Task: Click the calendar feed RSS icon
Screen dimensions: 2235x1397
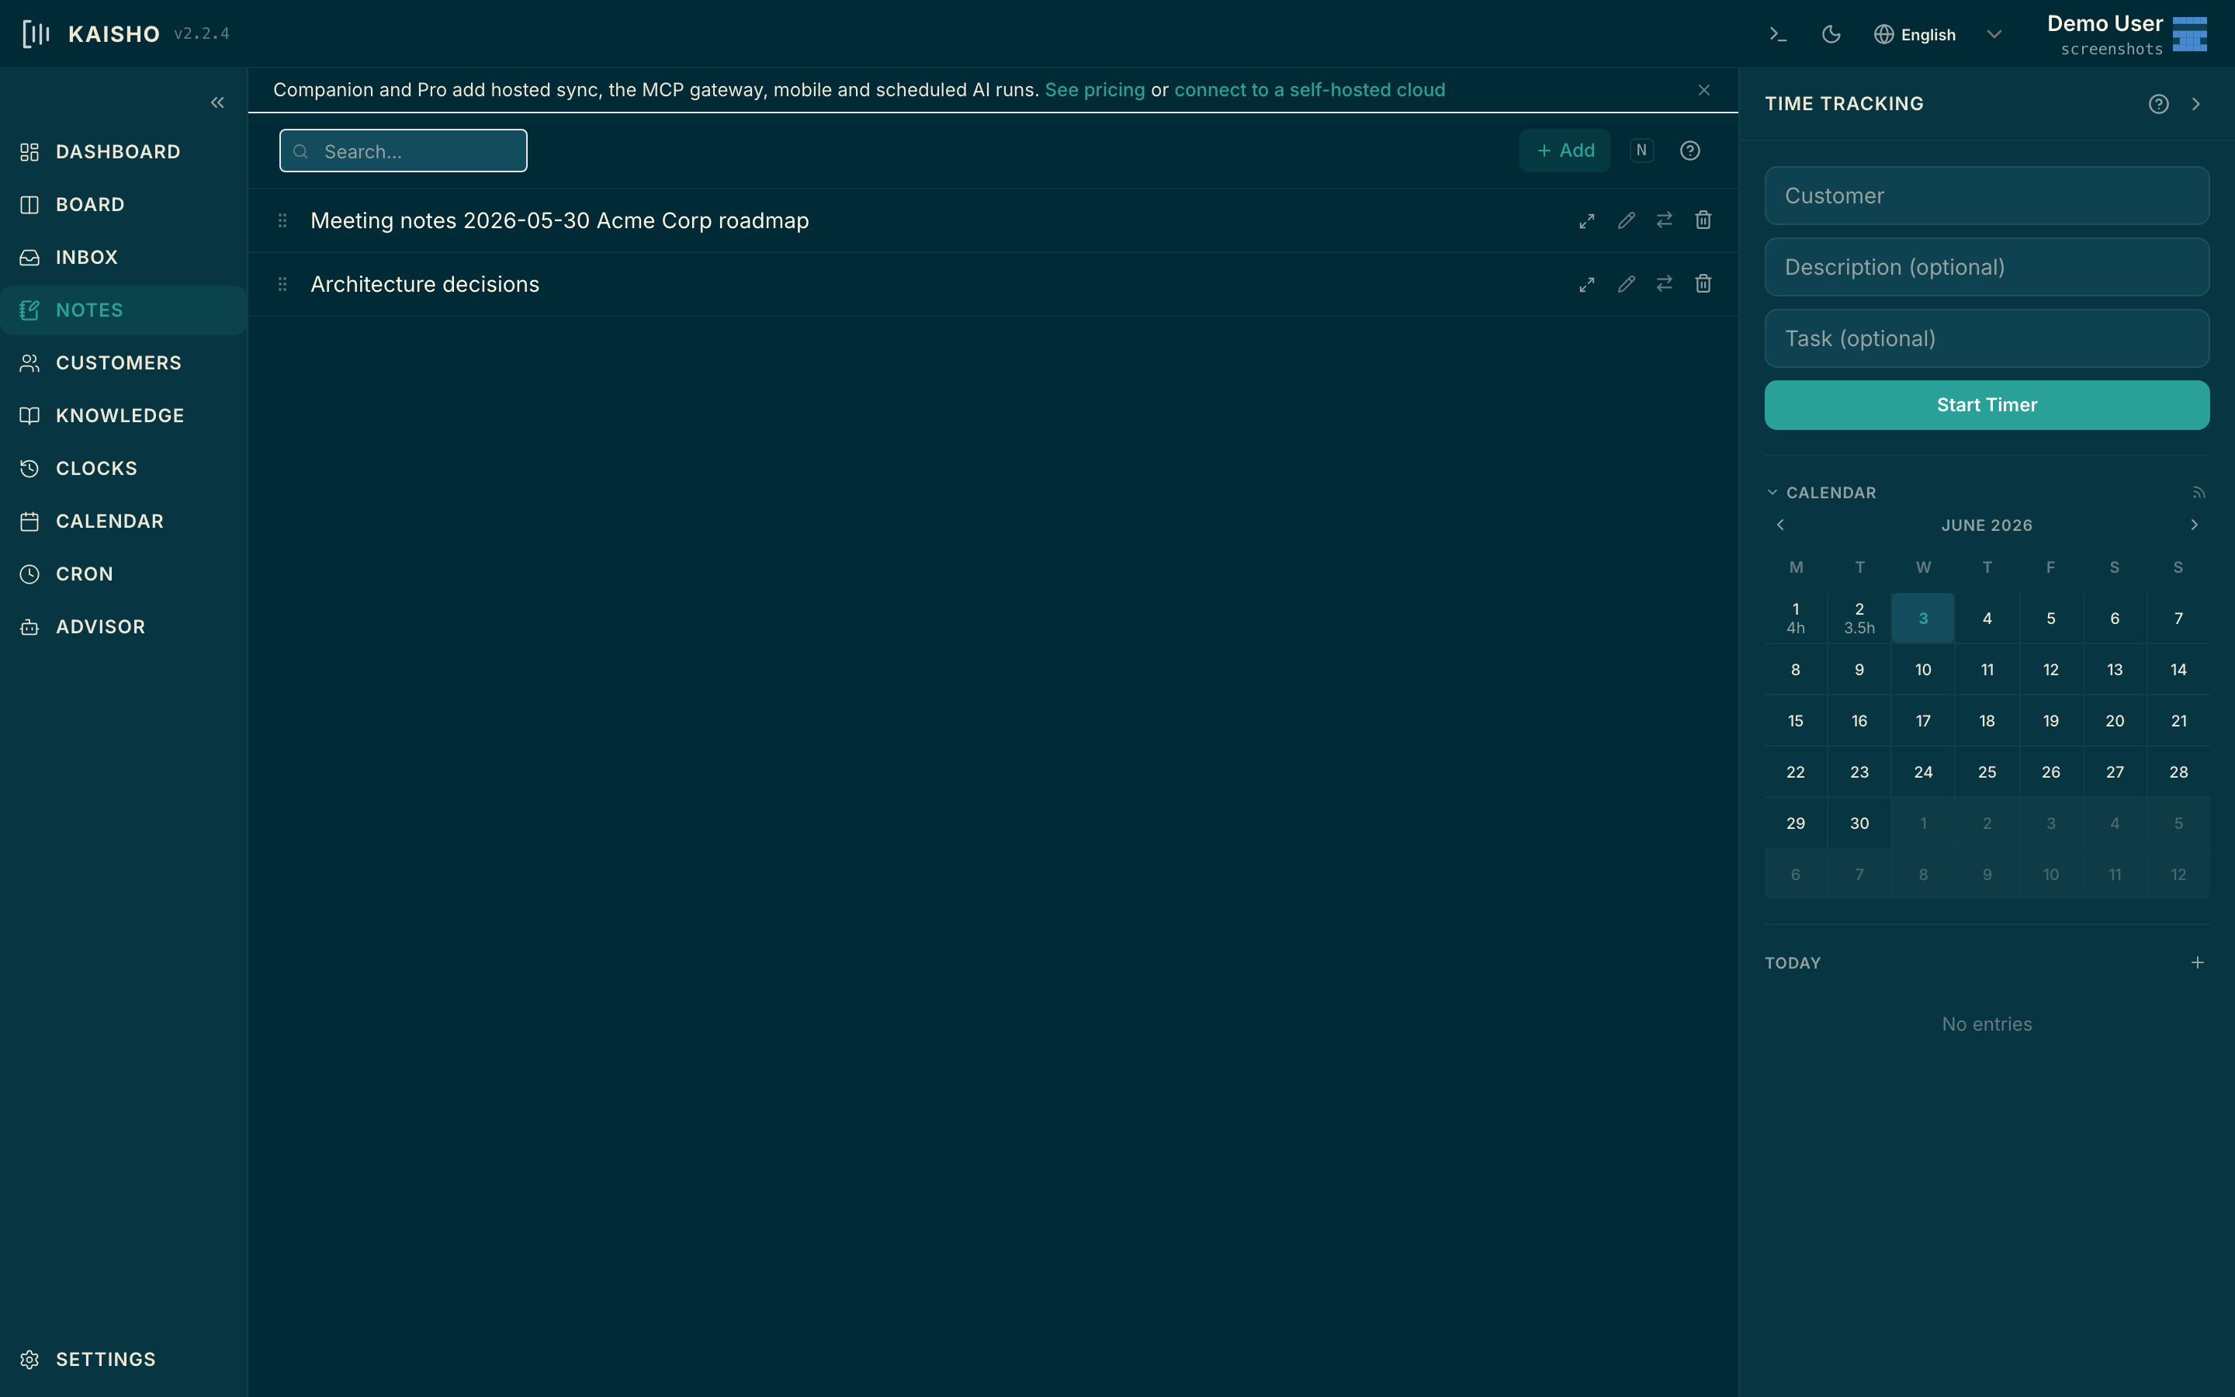Action: [x=2198, y=493]
